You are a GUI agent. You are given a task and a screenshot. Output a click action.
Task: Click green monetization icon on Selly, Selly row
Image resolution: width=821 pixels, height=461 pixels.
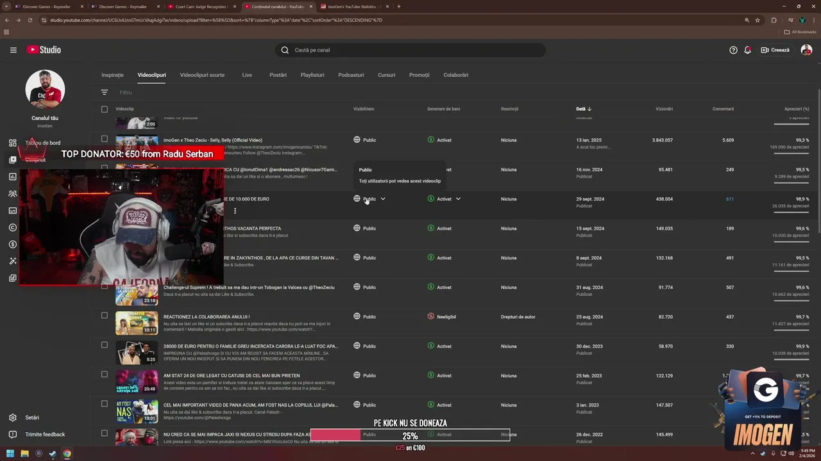coord(431,140)
